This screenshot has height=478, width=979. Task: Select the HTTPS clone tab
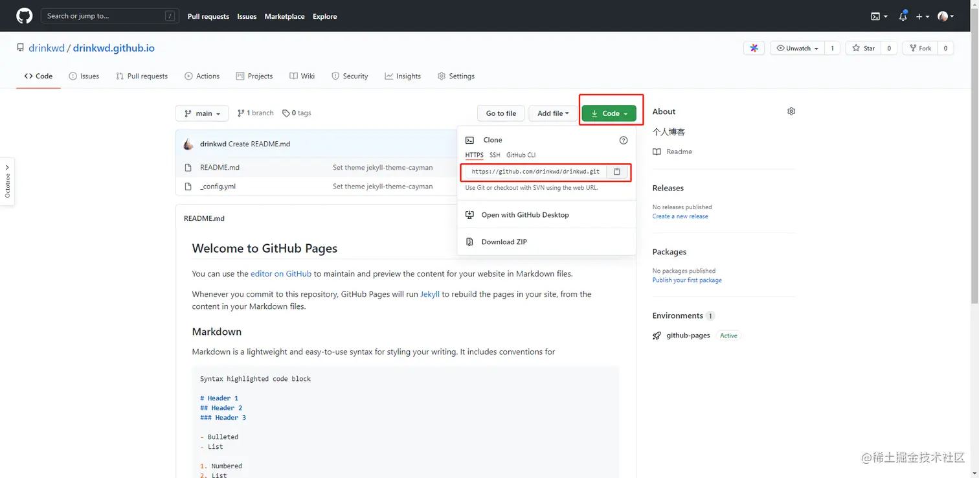pyautogui.click(x=475, y=155)
